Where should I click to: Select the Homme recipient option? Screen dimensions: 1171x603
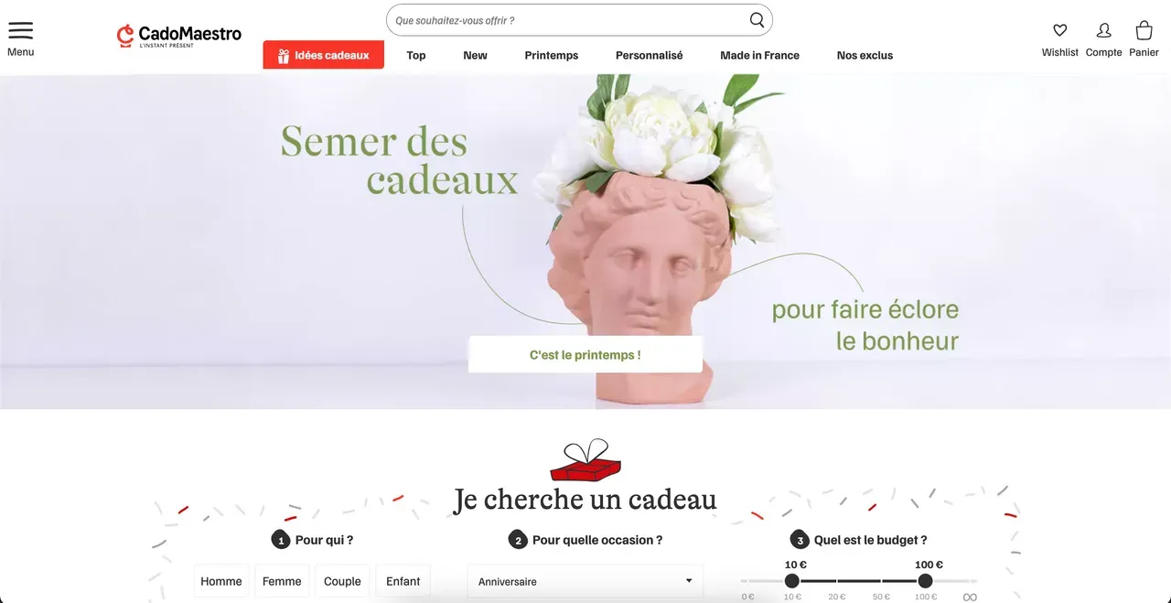[221, 581]
